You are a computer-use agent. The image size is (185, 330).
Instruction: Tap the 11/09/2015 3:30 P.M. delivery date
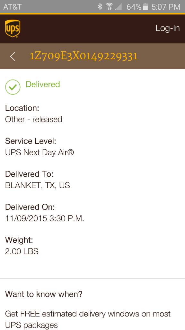click(44, 218)
